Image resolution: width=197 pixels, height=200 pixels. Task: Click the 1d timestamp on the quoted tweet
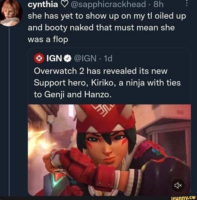[108, 58]
